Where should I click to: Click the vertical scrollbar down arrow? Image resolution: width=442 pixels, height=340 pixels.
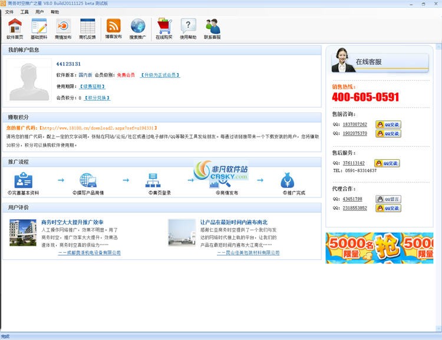click(x=438, y=329)
